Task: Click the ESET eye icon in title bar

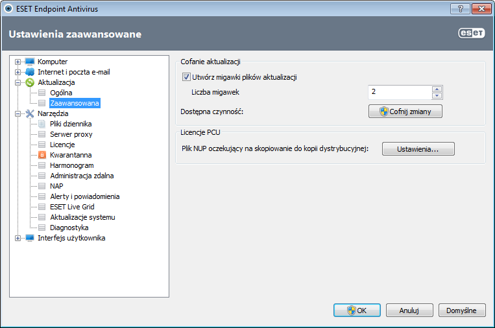Action: pos(8,9)
